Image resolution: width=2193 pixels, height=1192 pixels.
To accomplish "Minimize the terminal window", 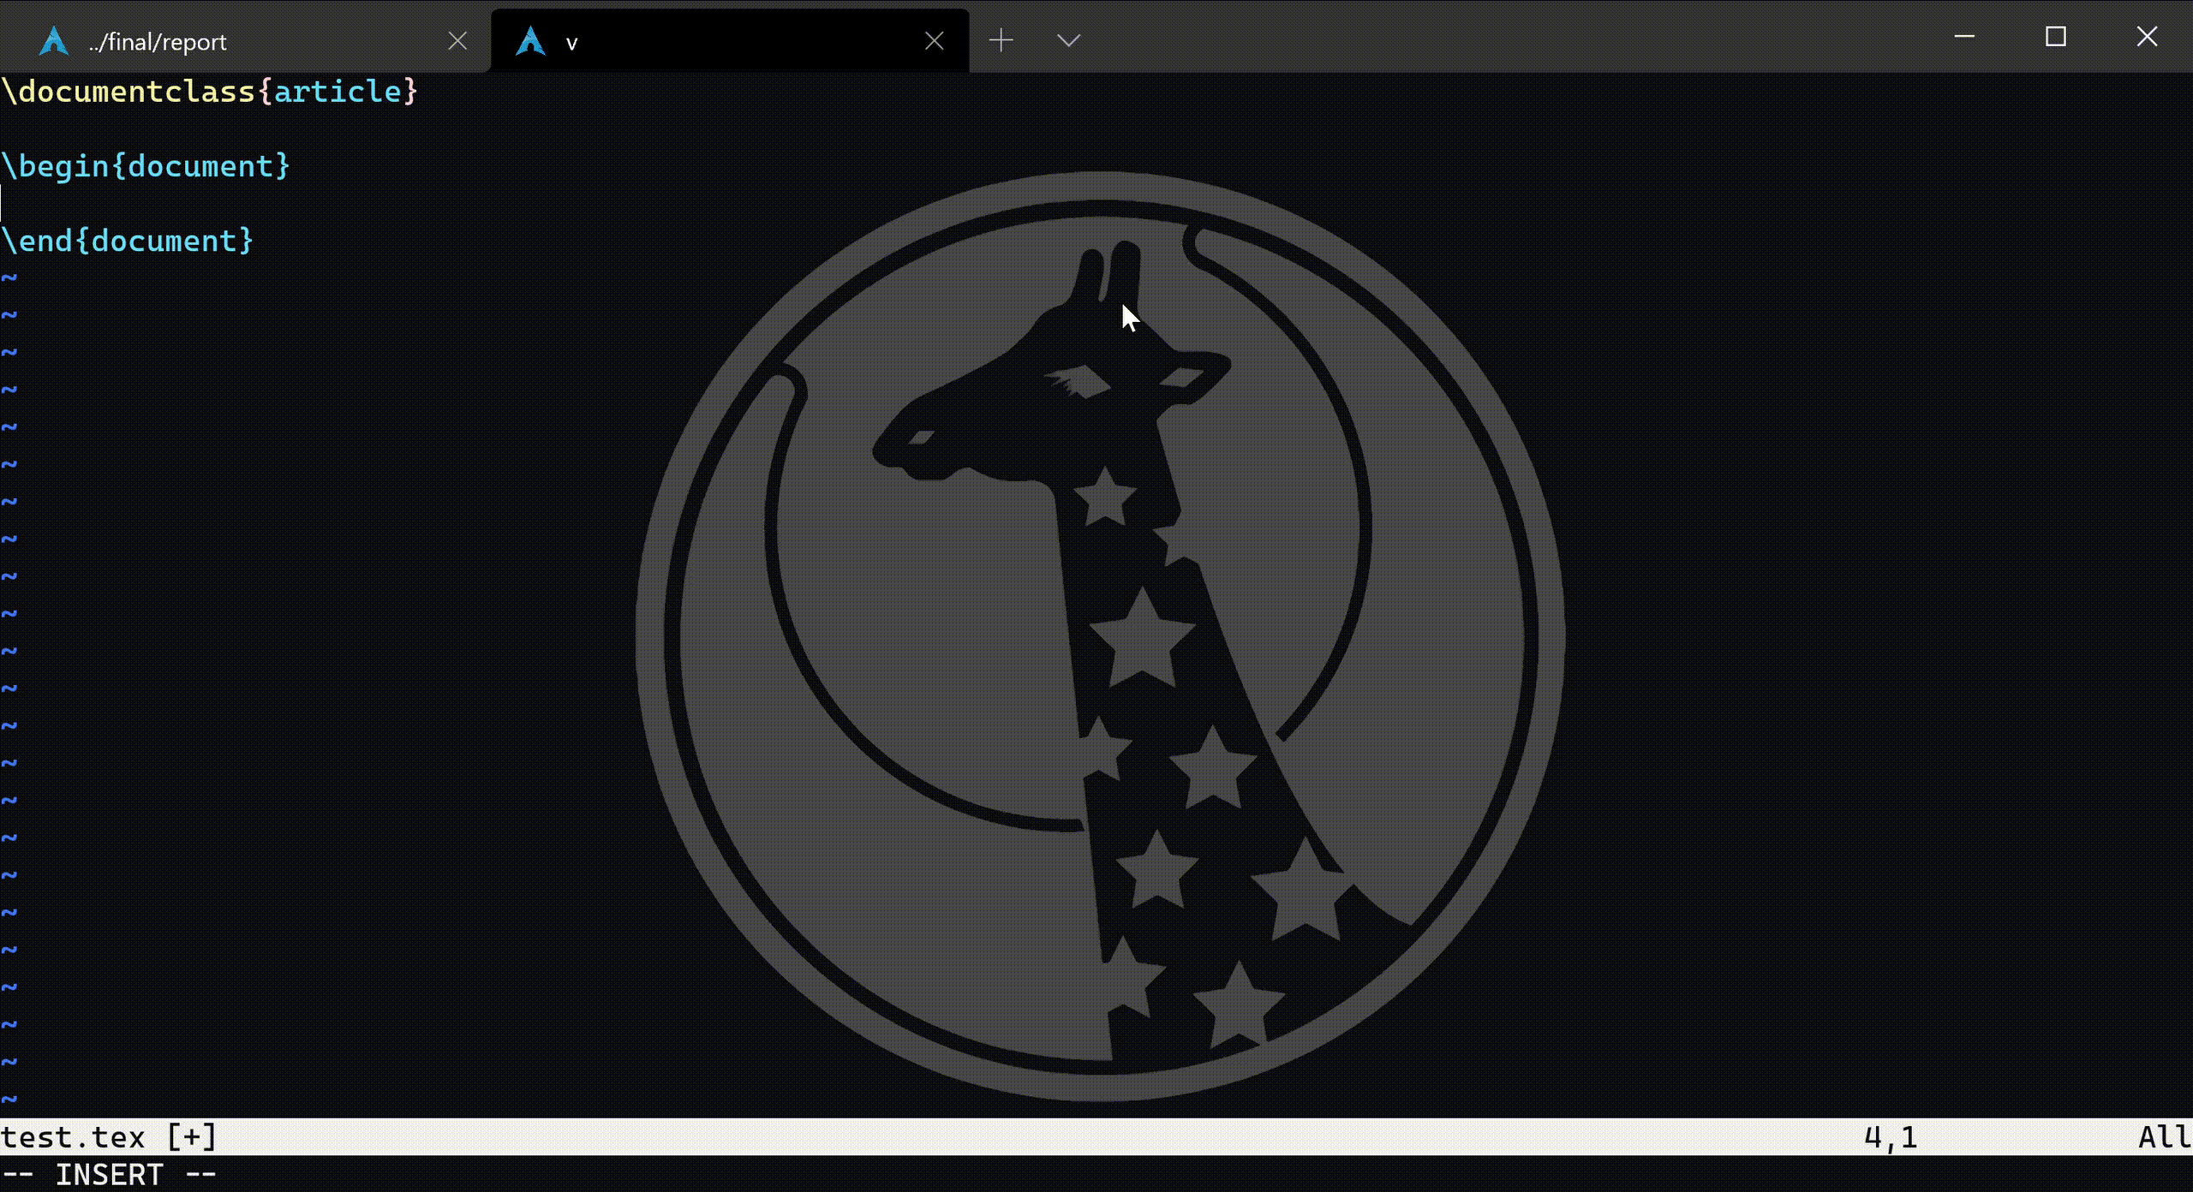I will [x=1964, y=37].
